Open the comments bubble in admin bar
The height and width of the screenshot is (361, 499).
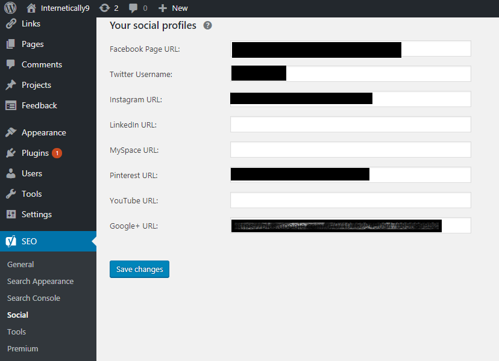[x=133, y=8]
